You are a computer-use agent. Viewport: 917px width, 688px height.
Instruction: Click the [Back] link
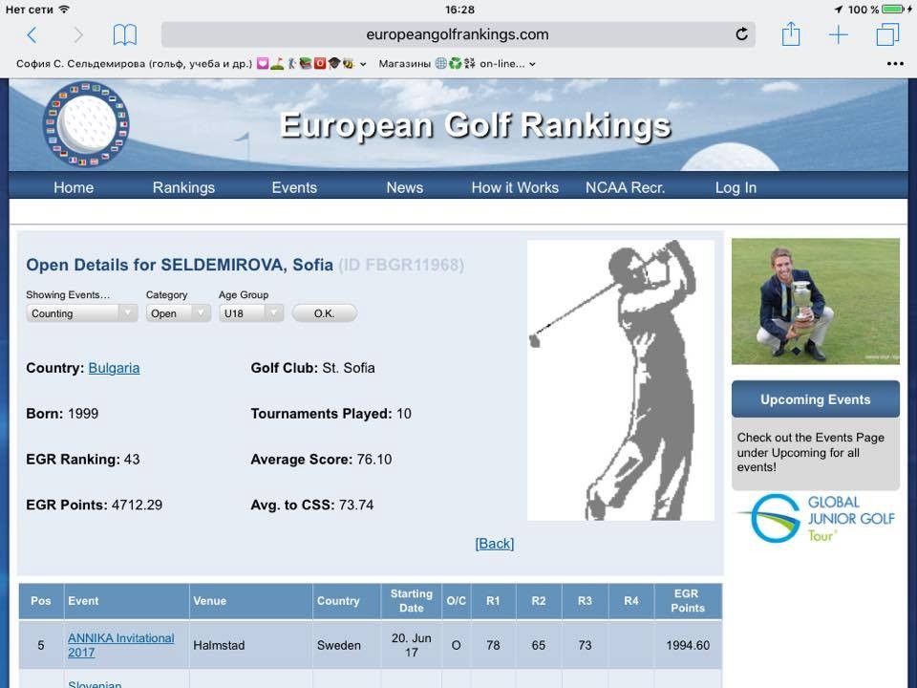pos(494,544)
